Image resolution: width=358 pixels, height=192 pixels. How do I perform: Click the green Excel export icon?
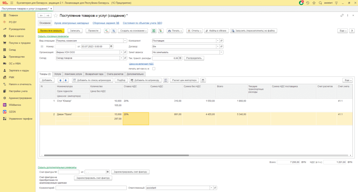(x=154, y=31)
